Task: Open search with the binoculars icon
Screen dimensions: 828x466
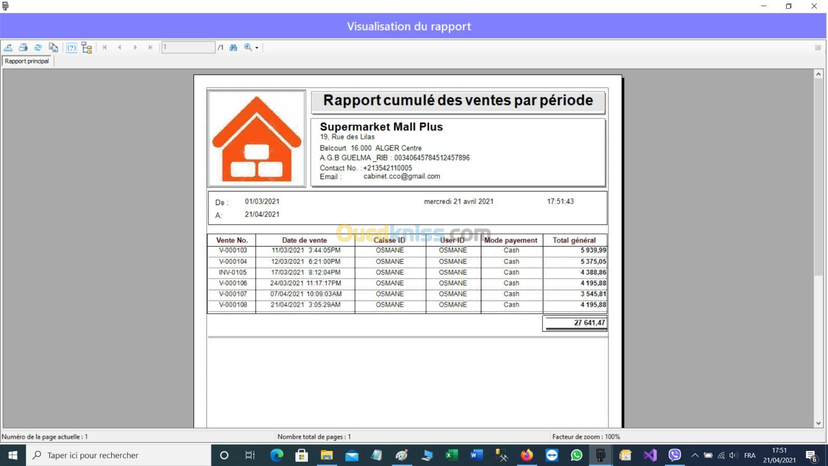Action: pos(233,48)
